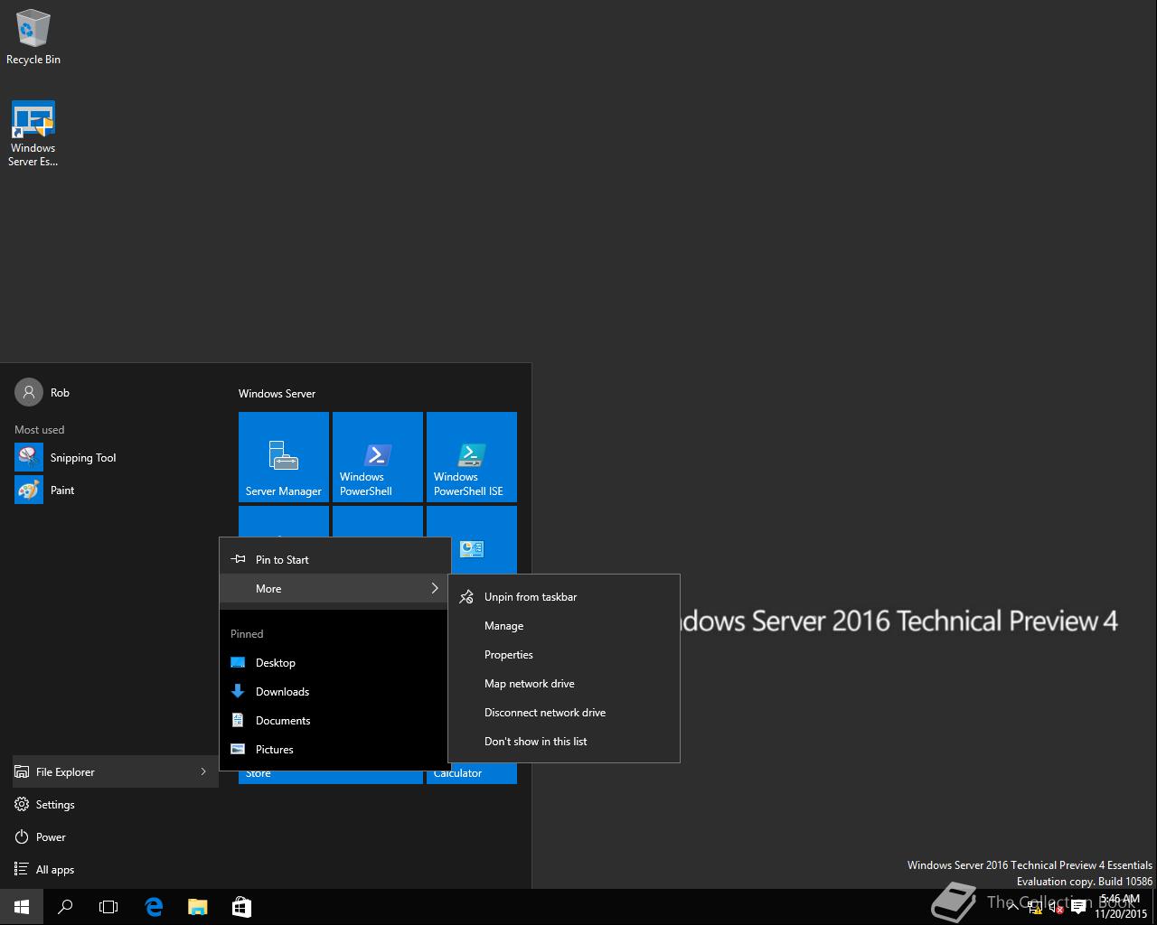Click the Most used heading
This screenshot has width=1157, height=925.
[x=39, y=430]
